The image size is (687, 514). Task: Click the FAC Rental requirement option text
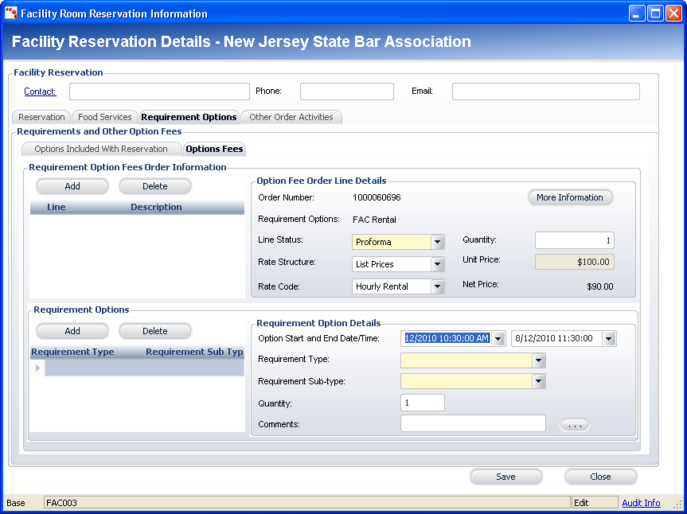(374, 220)
